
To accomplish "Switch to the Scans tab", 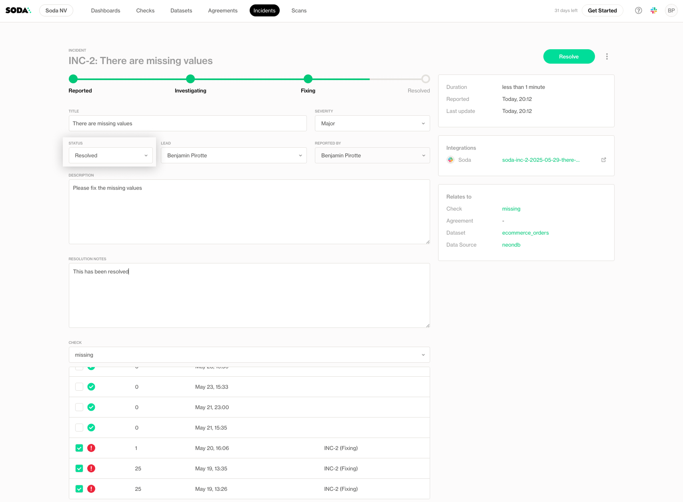I will (299, 11).
